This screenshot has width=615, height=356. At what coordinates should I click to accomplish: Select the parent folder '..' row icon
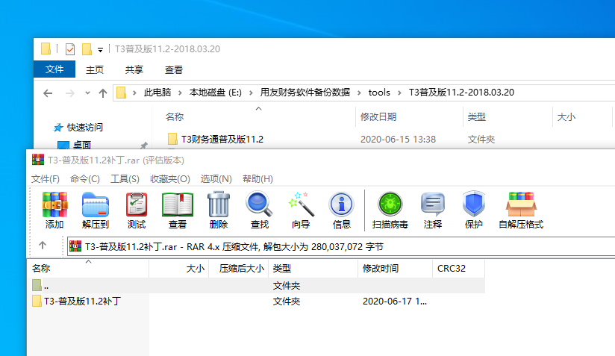[37, 285]
